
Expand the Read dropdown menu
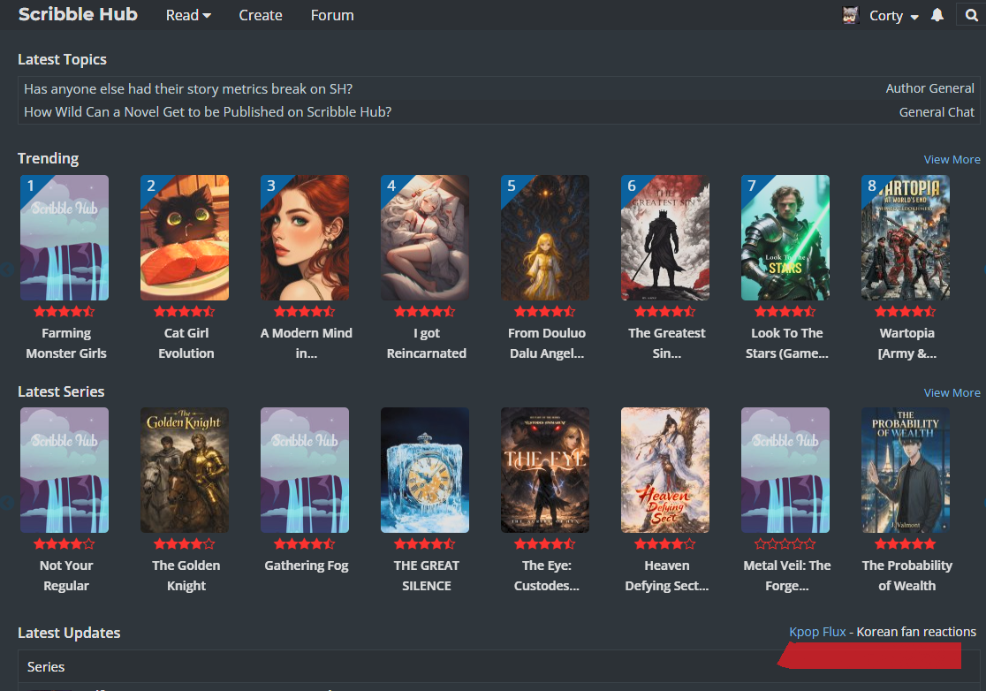click(x=188, y=15)
